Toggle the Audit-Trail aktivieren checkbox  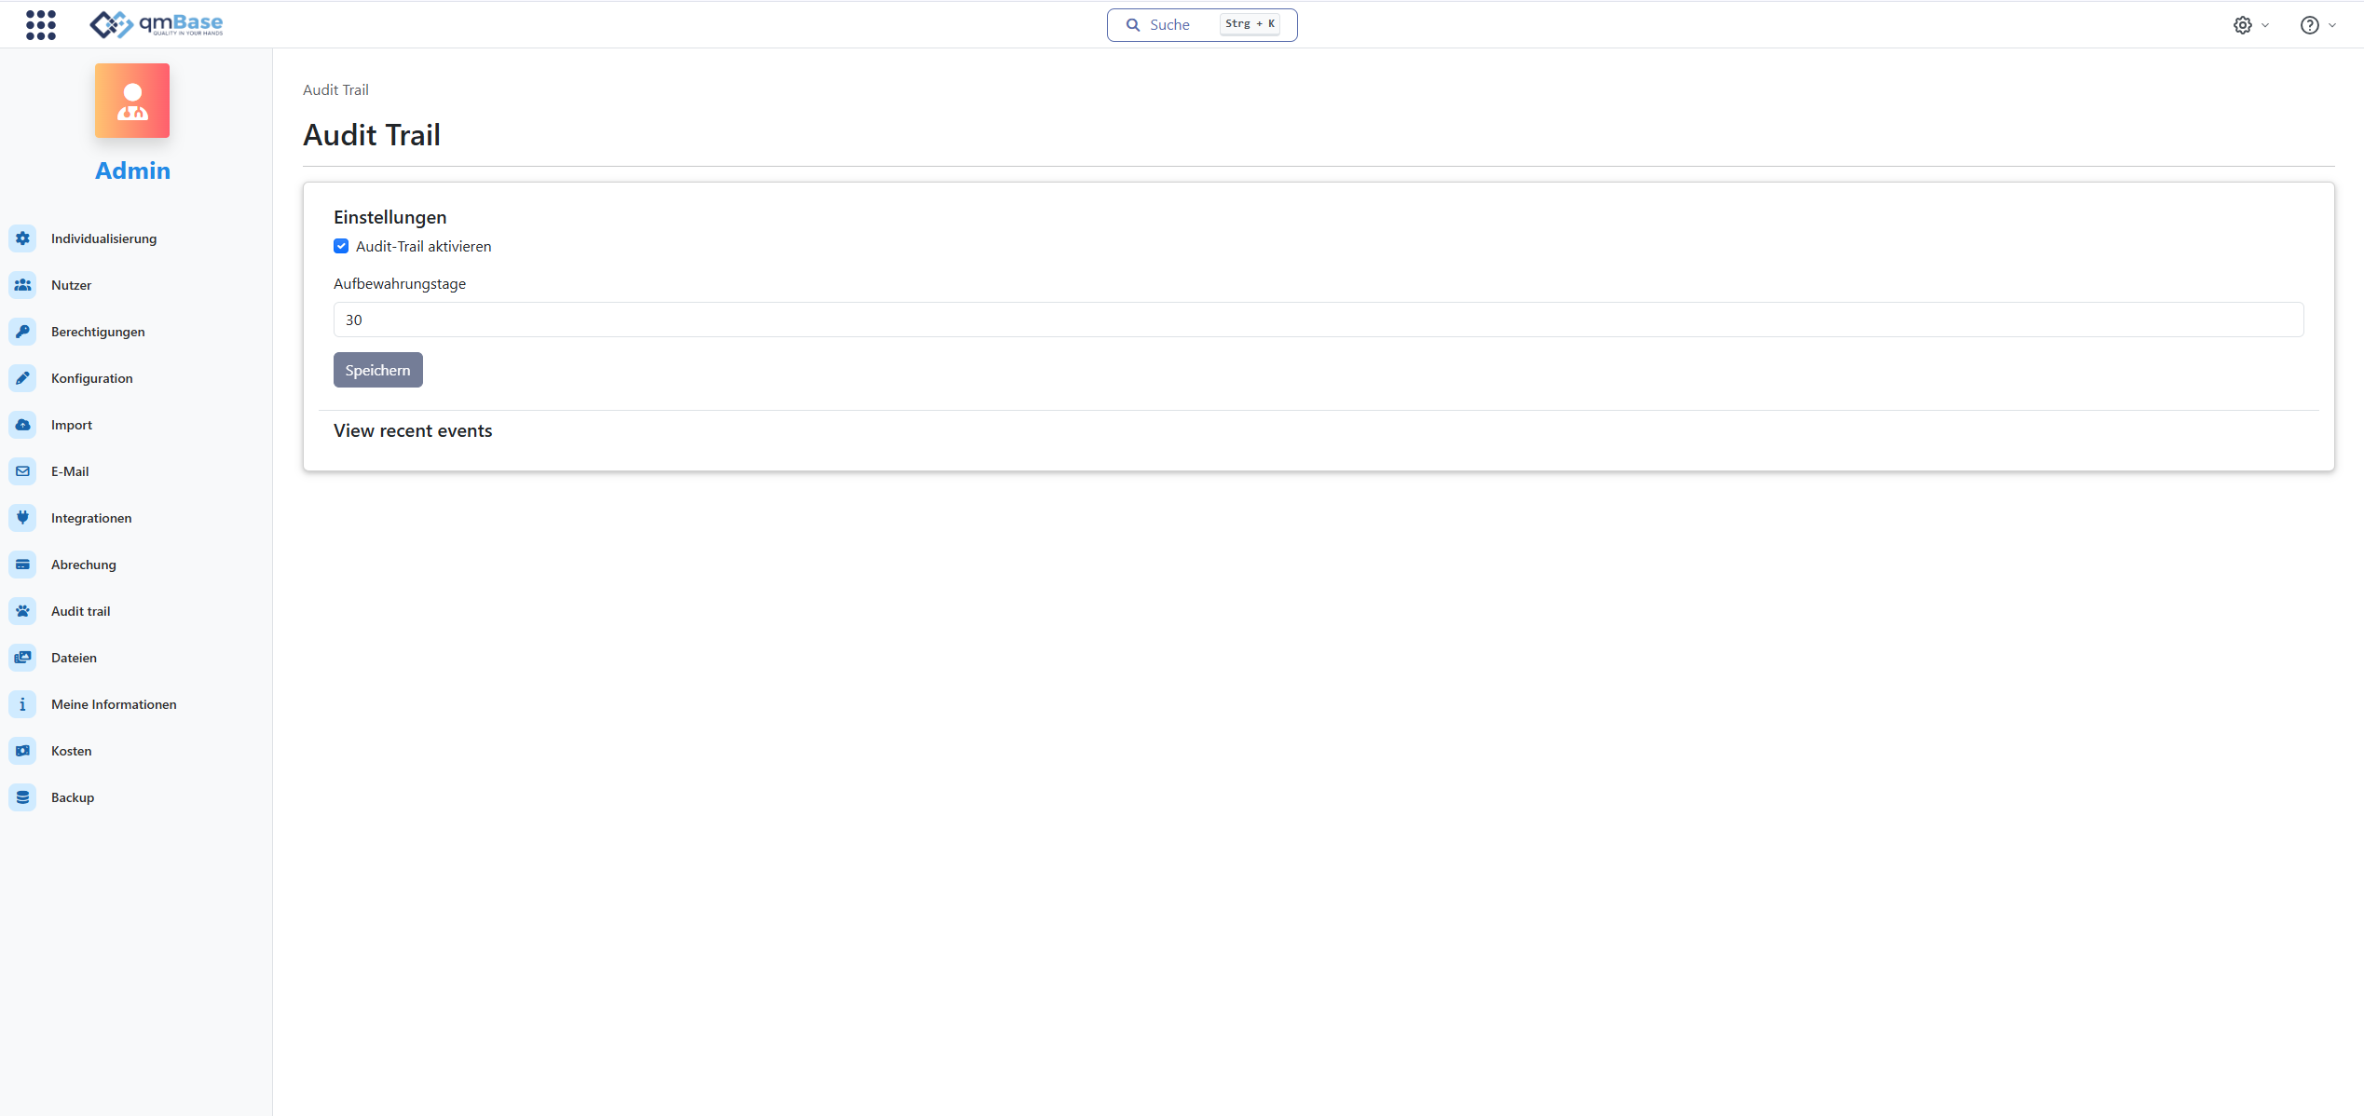pyautogui.click(x=341, y=246)
